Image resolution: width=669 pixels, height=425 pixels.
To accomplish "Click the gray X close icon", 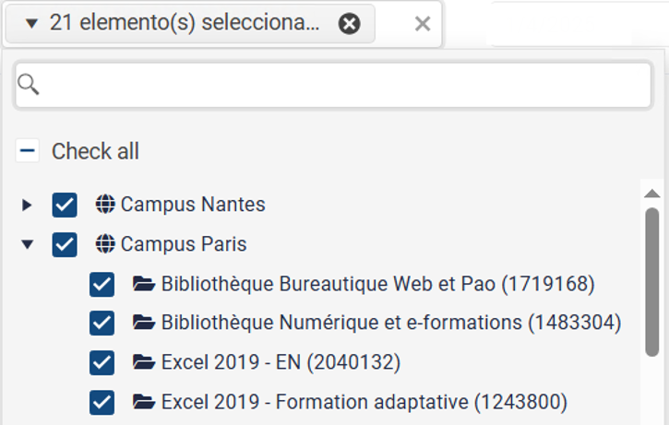I will [423, 24].
